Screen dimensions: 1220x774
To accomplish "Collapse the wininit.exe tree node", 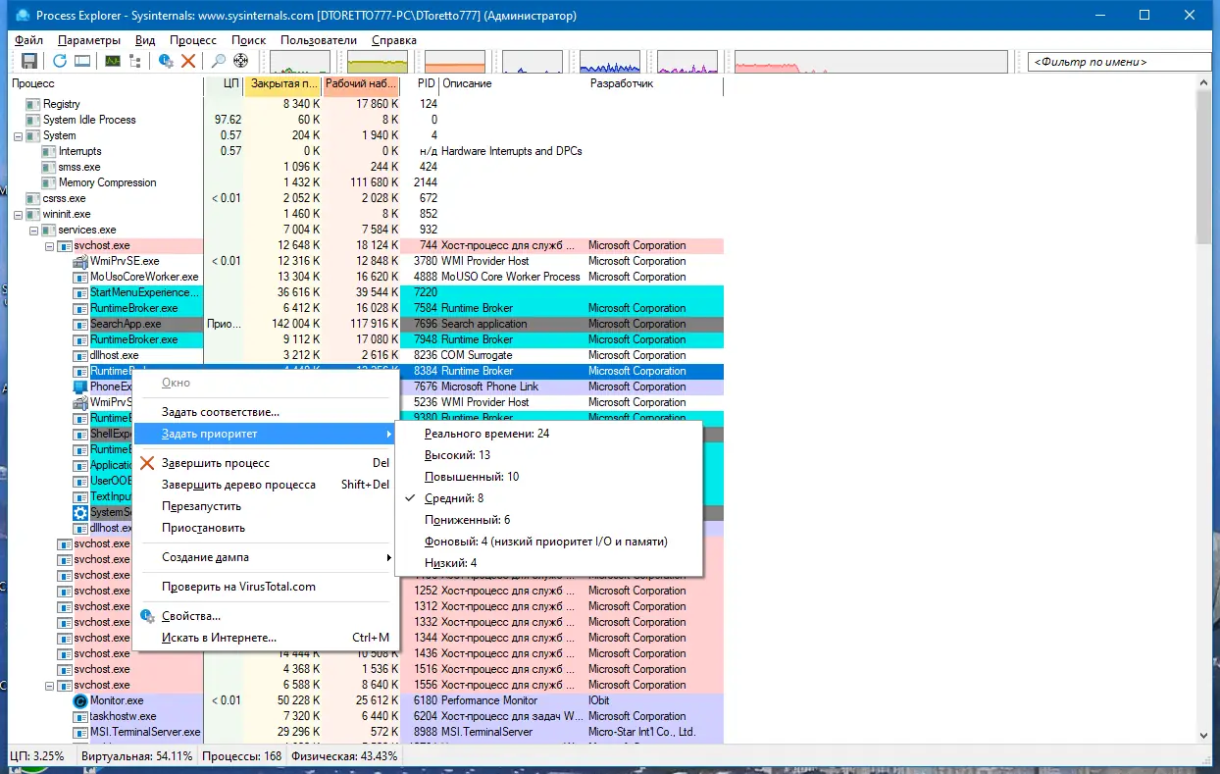I will [x=18, y=214].
